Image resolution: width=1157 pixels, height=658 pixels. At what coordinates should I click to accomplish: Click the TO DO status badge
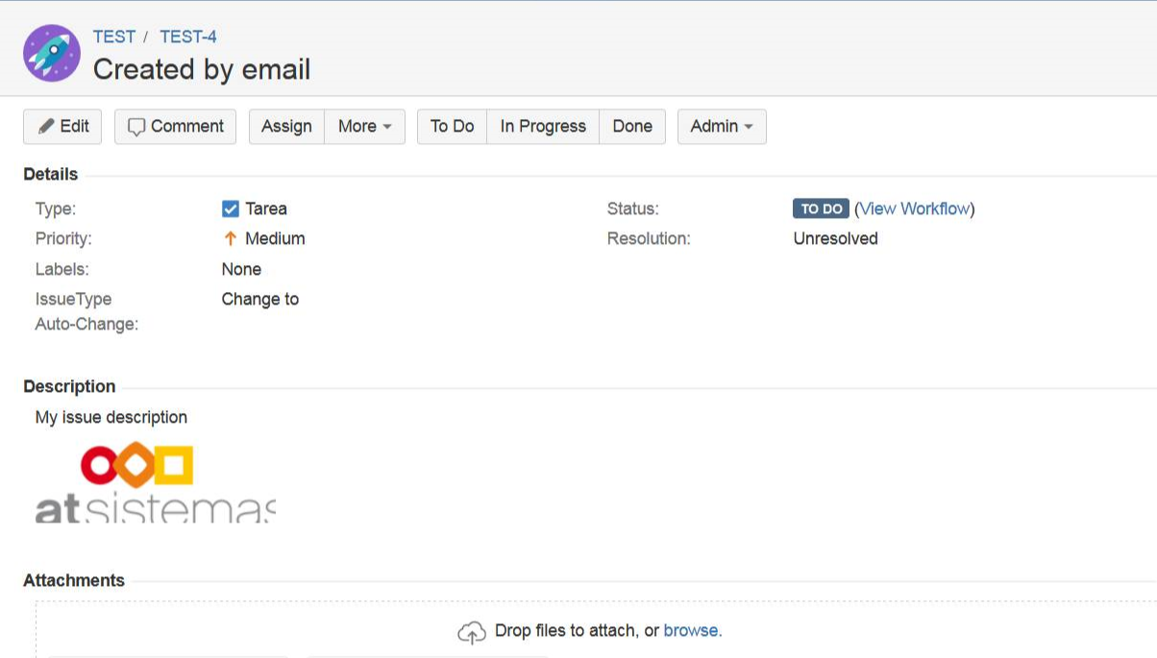tap(821, 208)
